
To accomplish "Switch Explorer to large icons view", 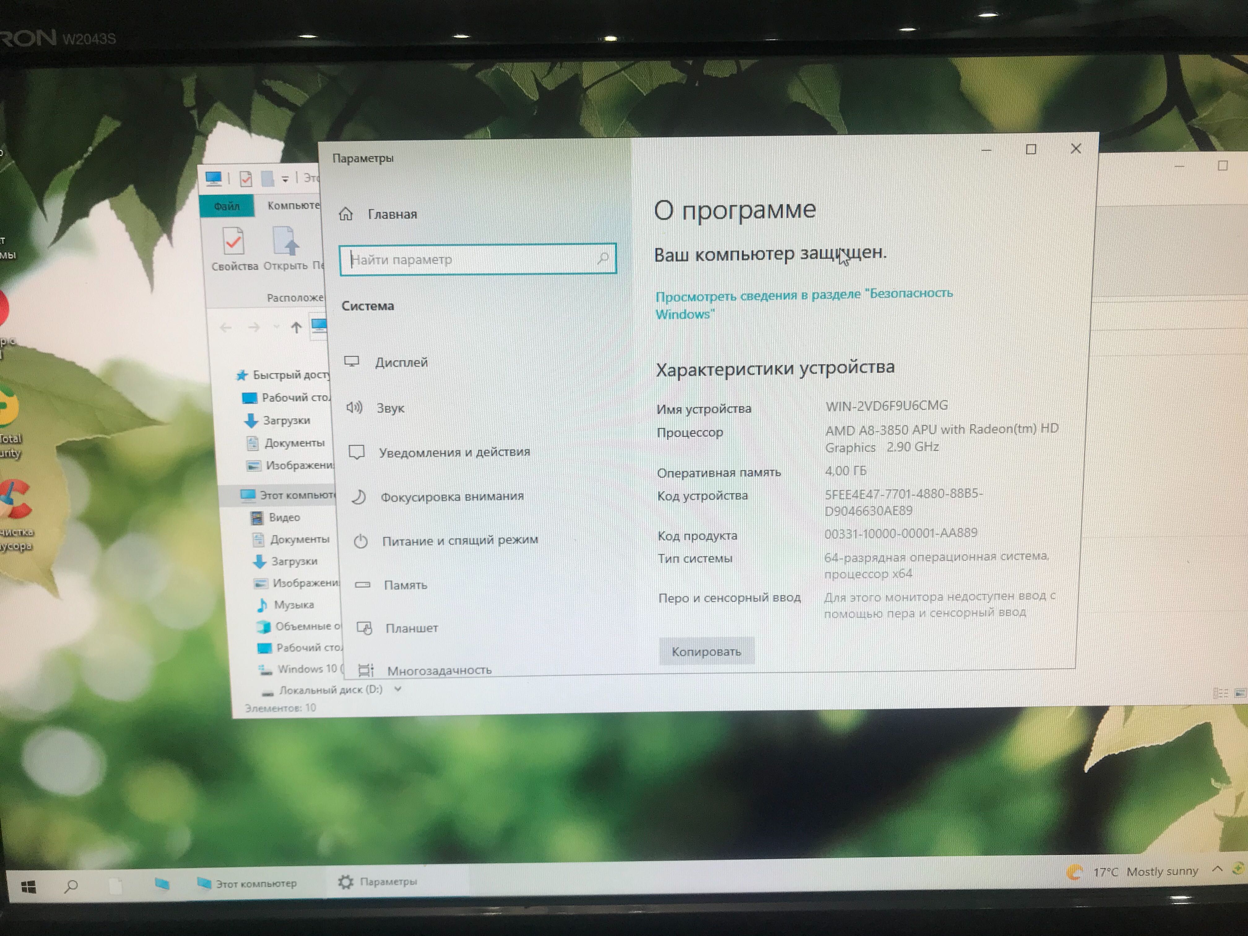I will tap(1241, 693).
